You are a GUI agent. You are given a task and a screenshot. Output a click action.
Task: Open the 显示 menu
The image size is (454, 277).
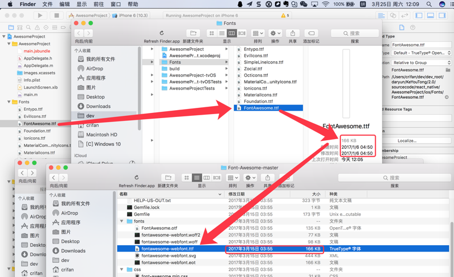pyautogui.click(x=81, y=4)
